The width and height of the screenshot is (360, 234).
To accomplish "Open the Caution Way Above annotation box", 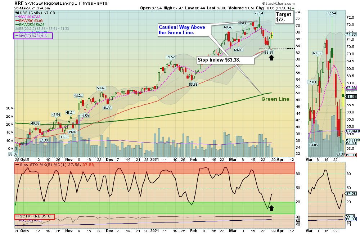I will [x=183, y=30].
